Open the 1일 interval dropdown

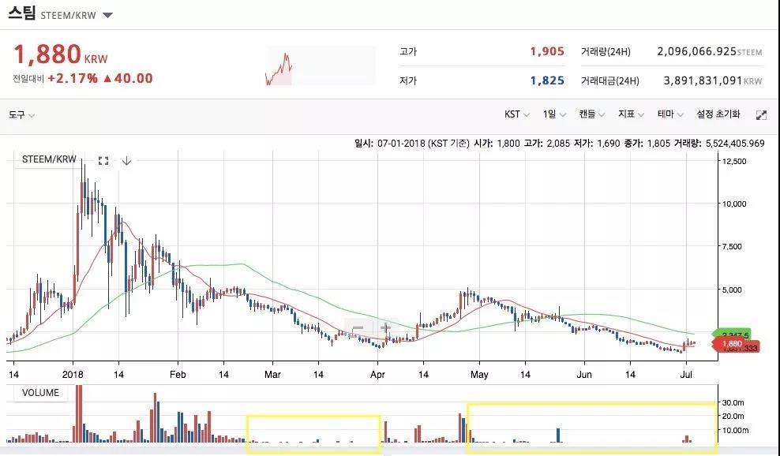pos(554,114)
